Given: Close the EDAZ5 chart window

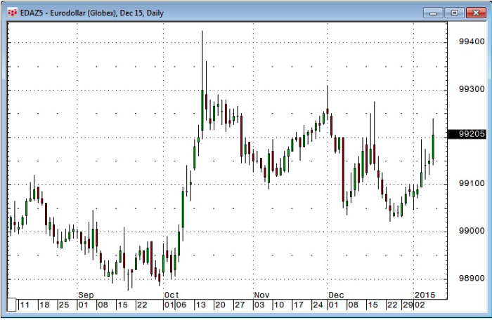Looking at the screenshot, I should pyautogui.click(x=474, y=12).
